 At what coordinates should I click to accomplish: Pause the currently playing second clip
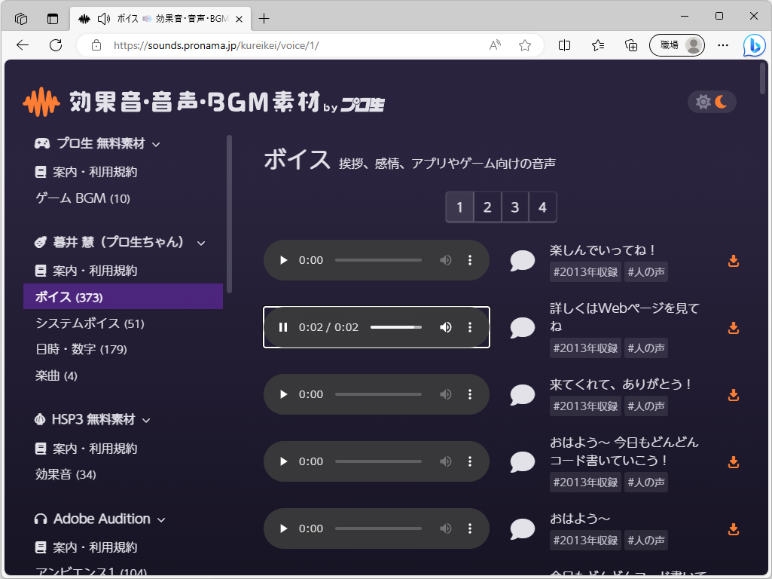tap(283, 327)
